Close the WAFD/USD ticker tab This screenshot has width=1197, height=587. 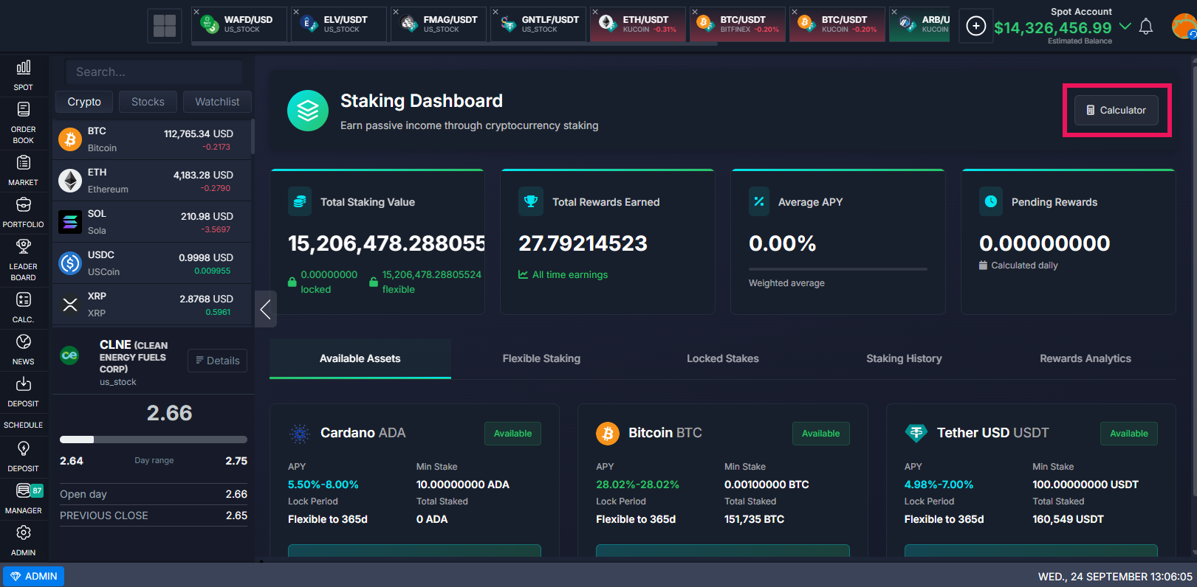point(196,12)
